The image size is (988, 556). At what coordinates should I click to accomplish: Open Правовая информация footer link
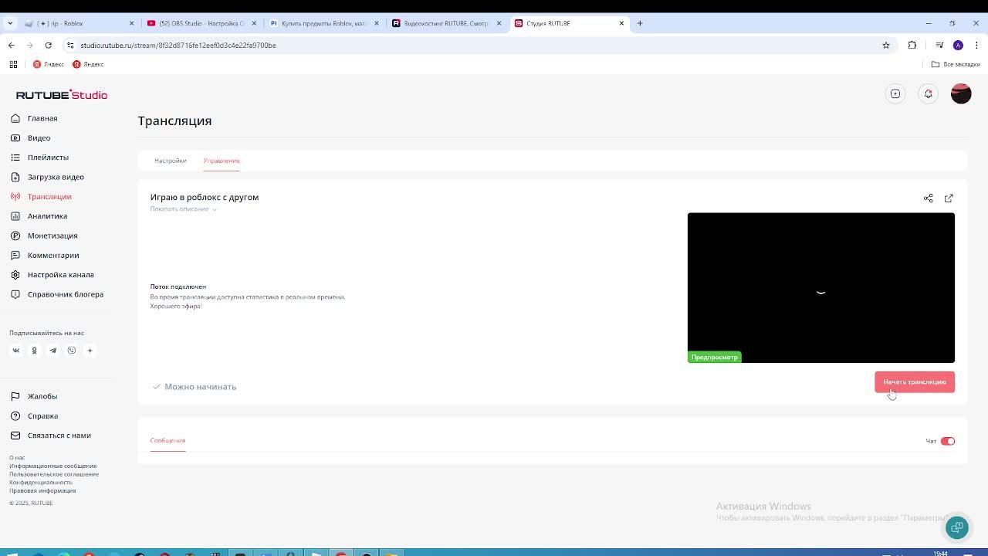coord(42,490)
